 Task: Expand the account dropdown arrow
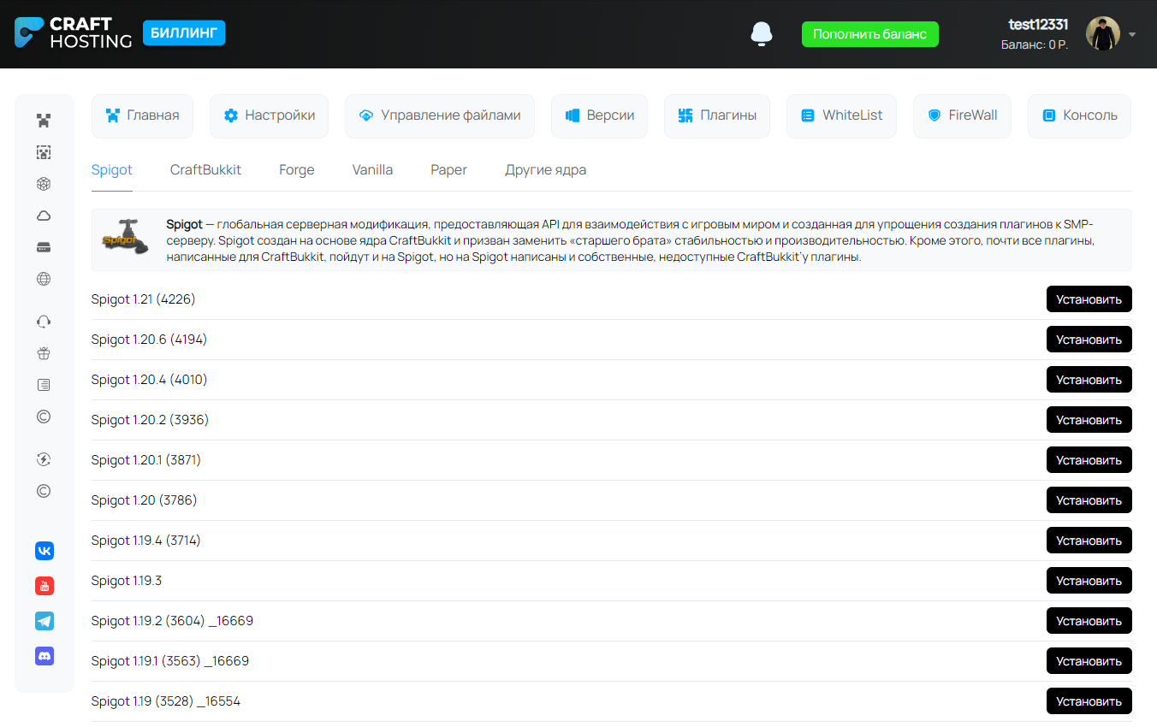(x=1132, y=35)
